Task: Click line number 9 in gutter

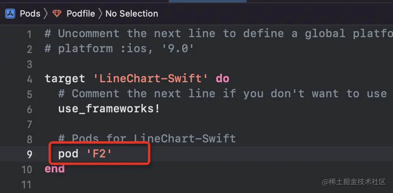Action: click(x=29, y=154)
